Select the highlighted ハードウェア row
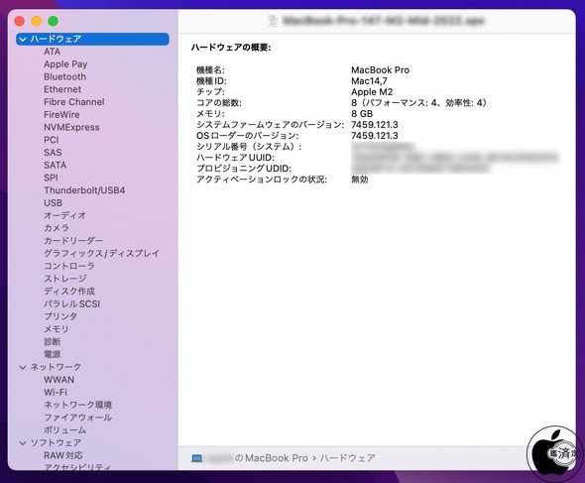This screenshot has height=483, width=585. [92, 39]
